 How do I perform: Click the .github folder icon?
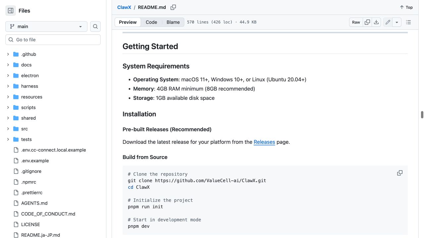[16, 54]
